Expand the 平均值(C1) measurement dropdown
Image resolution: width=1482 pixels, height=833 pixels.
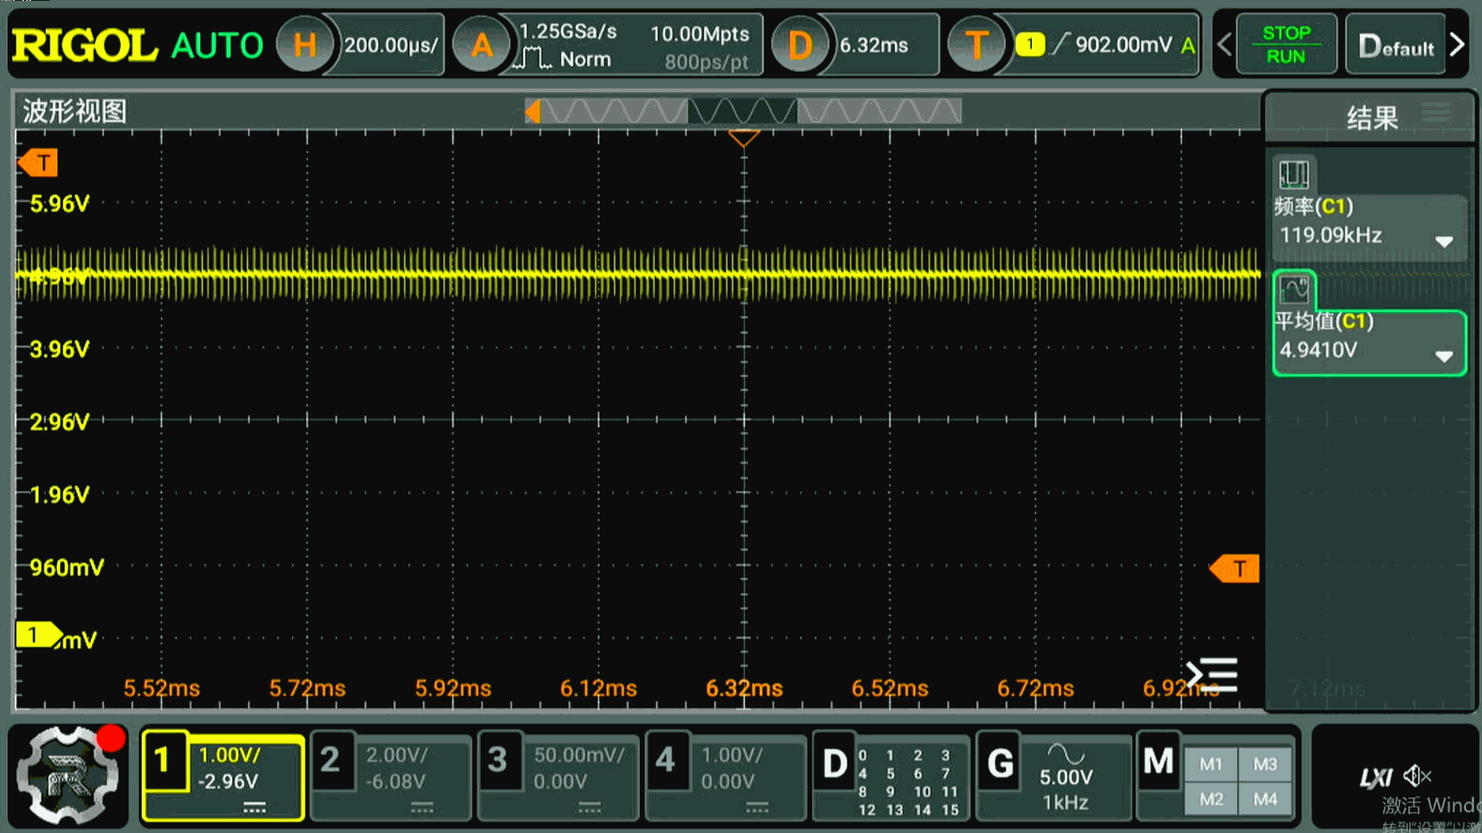tap(1444, 357)
